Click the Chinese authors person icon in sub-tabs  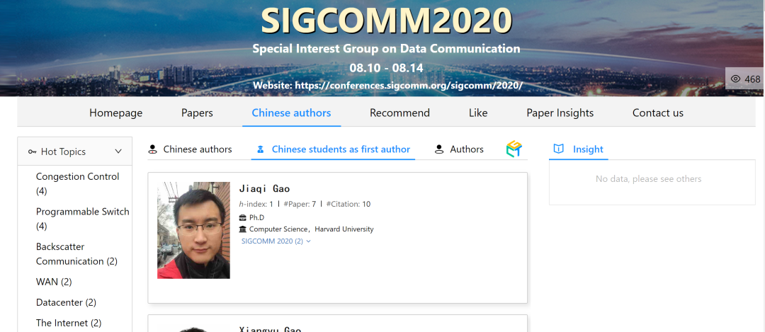point(153,149)
